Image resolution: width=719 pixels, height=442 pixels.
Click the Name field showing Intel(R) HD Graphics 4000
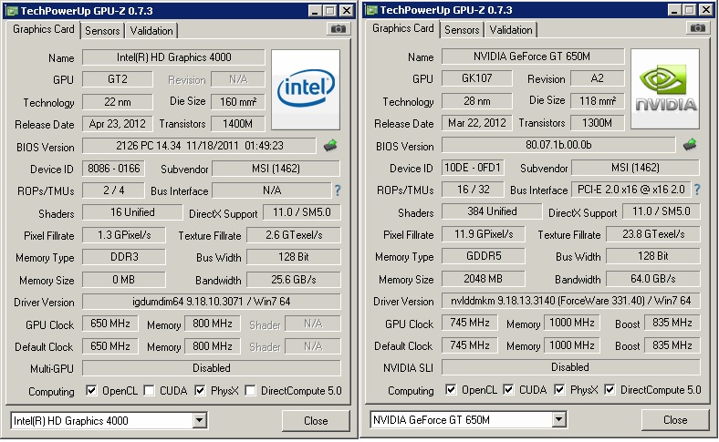coord(173,57)
